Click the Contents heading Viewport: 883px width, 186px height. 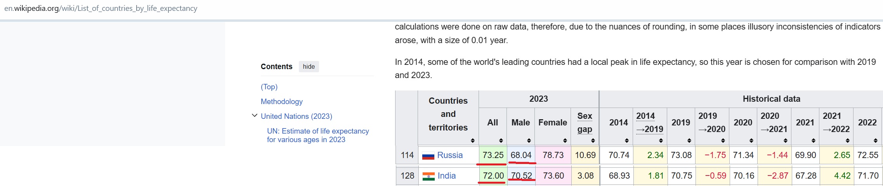pyautogui.click(x=276, y=66)
